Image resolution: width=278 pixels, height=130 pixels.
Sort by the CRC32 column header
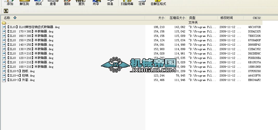(x=253, y=18)
